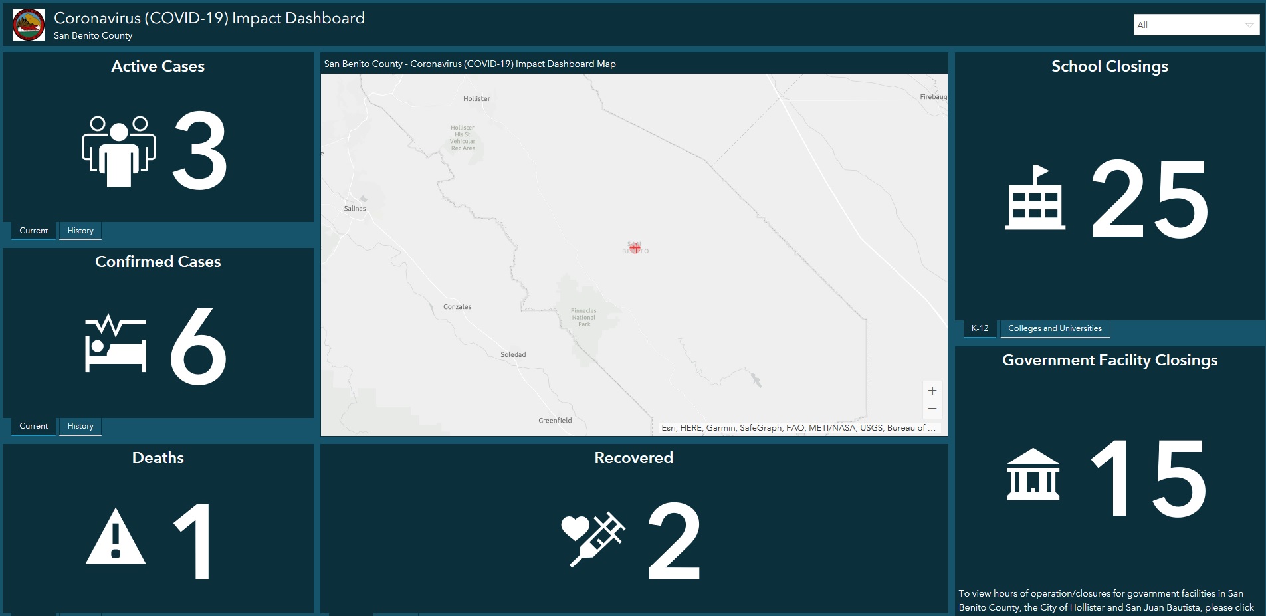Click the Pinnacles National Park map label

[x=583, y=318]
